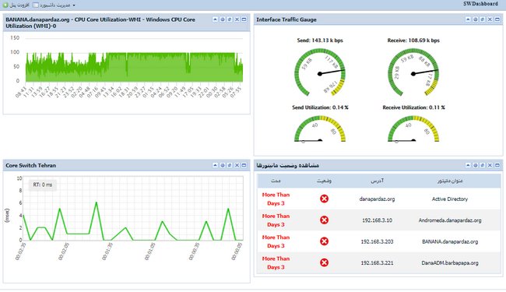Click the monitors status panel title

[287, 165]
